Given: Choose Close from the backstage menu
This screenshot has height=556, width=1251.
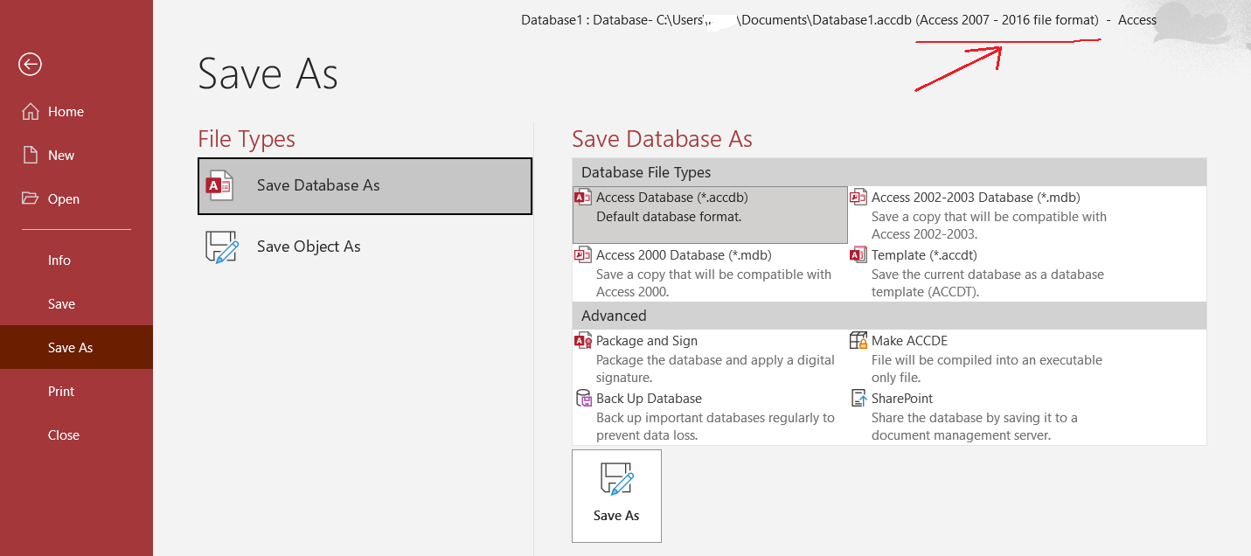Looking at the screenshot, I should [64, 435].
